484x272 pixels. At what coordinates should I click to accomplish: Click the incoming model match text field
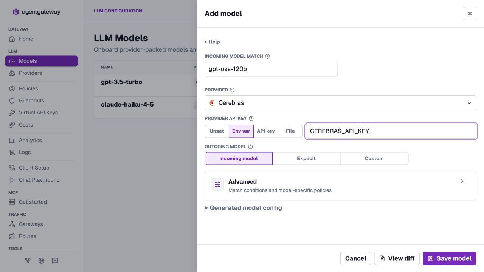271,69
